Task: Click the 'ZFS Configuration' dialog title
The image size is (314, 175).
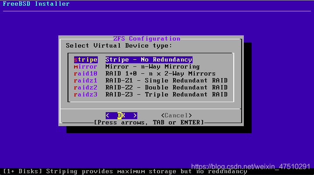Action: (x=147, y=38)
